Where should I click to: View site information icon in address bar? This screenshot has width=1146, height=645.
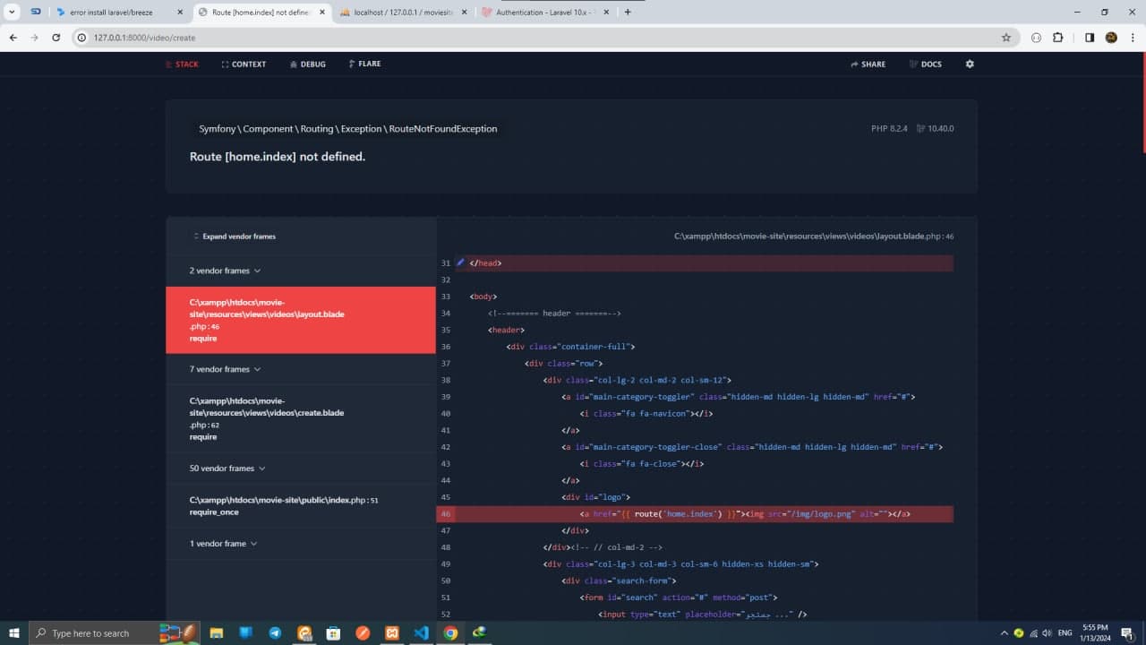click(81, 38)
